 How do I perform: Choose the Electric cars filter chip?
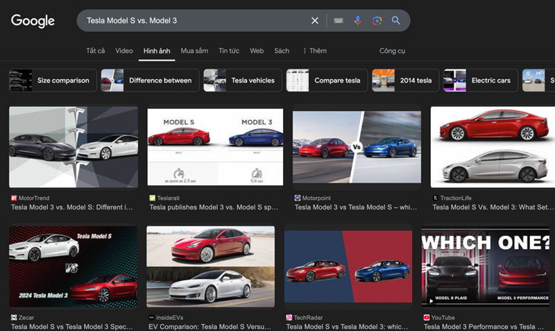tap(479, 80)
